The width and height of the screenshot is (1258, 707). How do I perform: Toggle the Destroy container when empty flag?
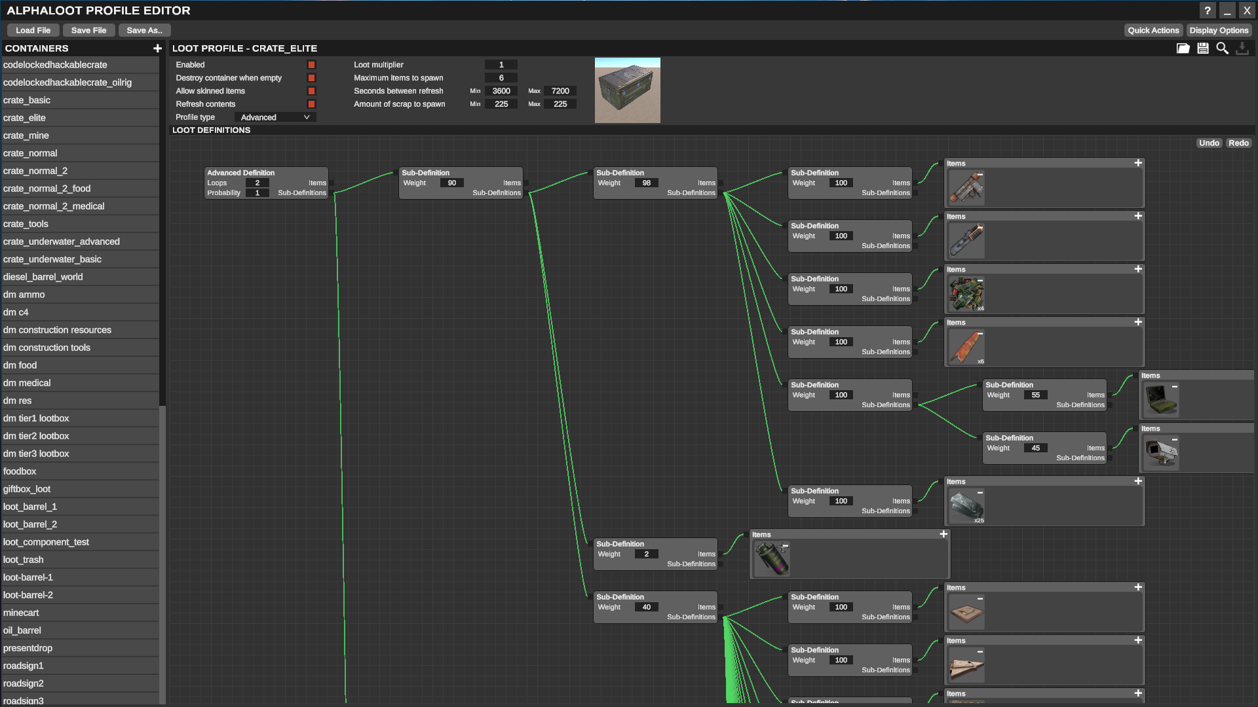(310, 78)
